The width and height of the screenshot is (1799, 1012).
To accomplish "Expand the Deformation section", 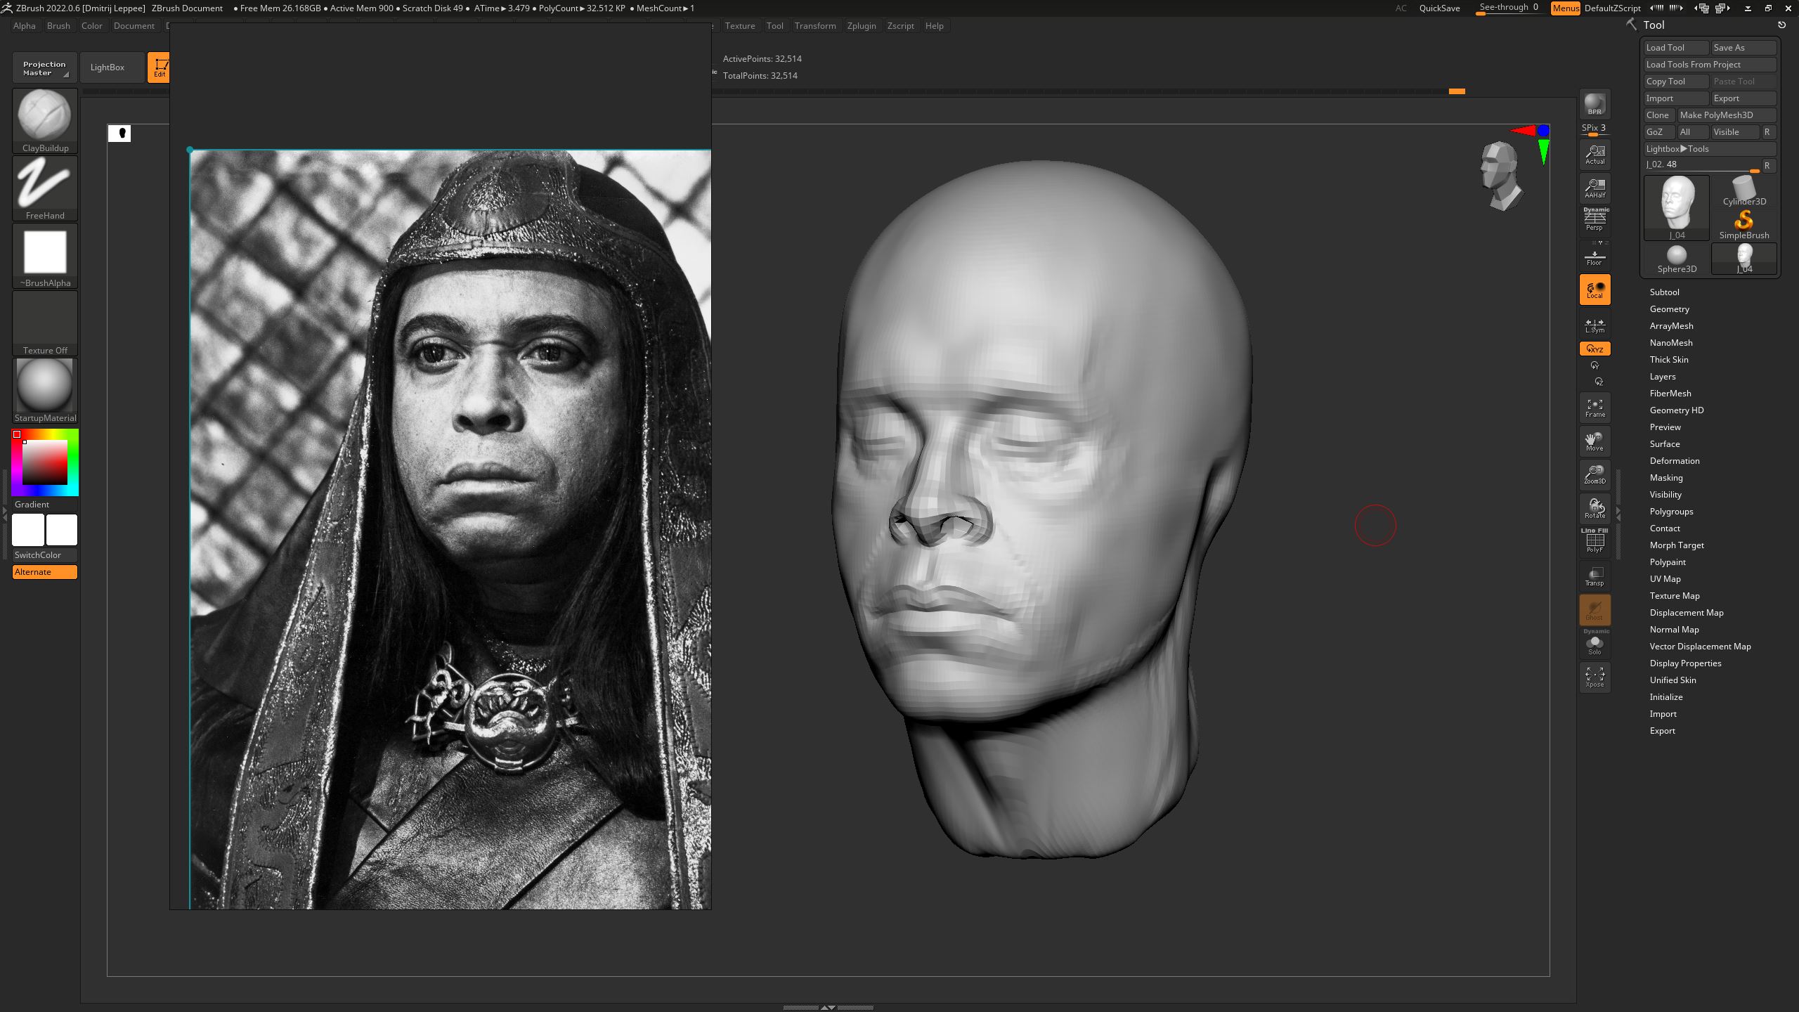I will (1674, 461).
